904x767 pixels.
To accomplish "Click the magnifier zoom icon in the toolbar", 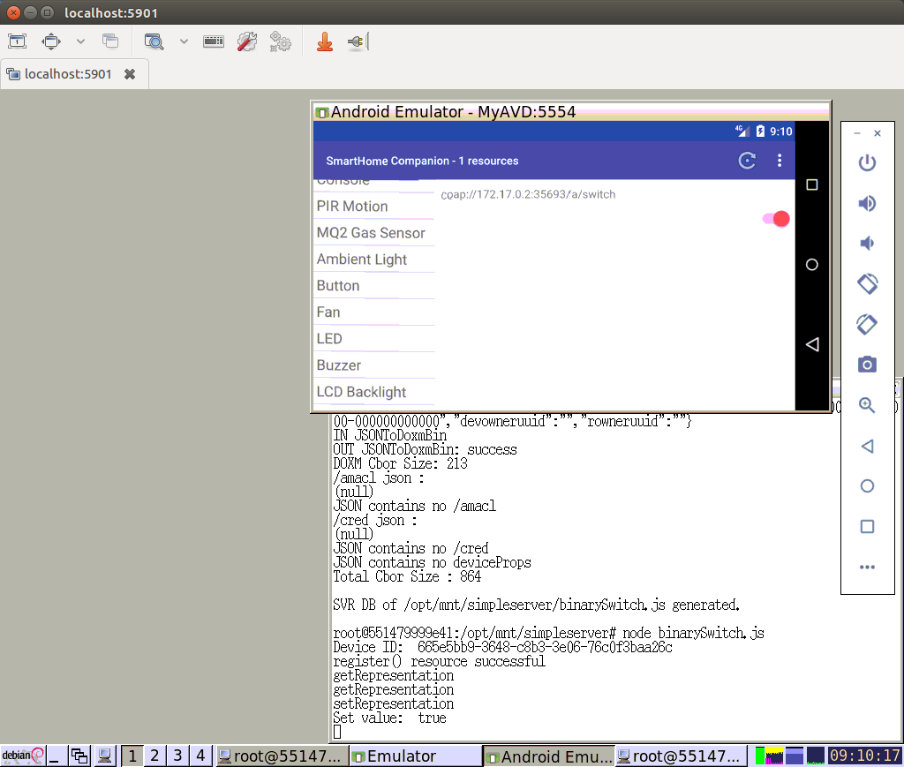I will (154, 41).
